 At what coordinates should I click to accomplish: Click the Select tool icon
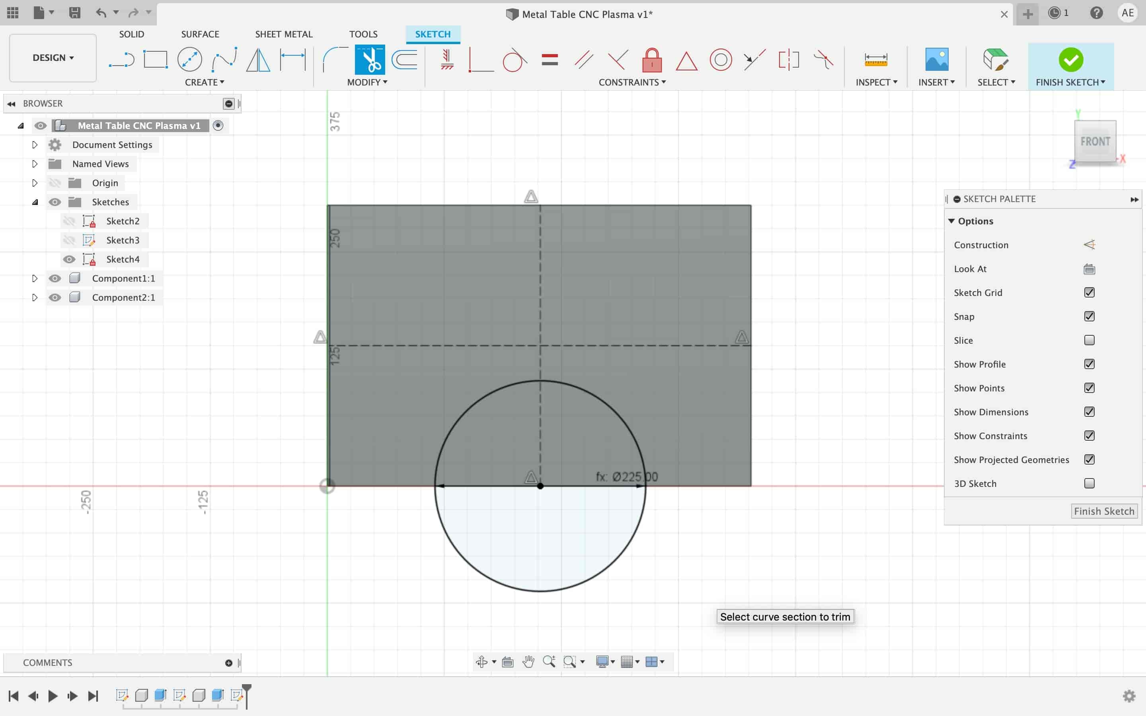click(x=996, y=60)
